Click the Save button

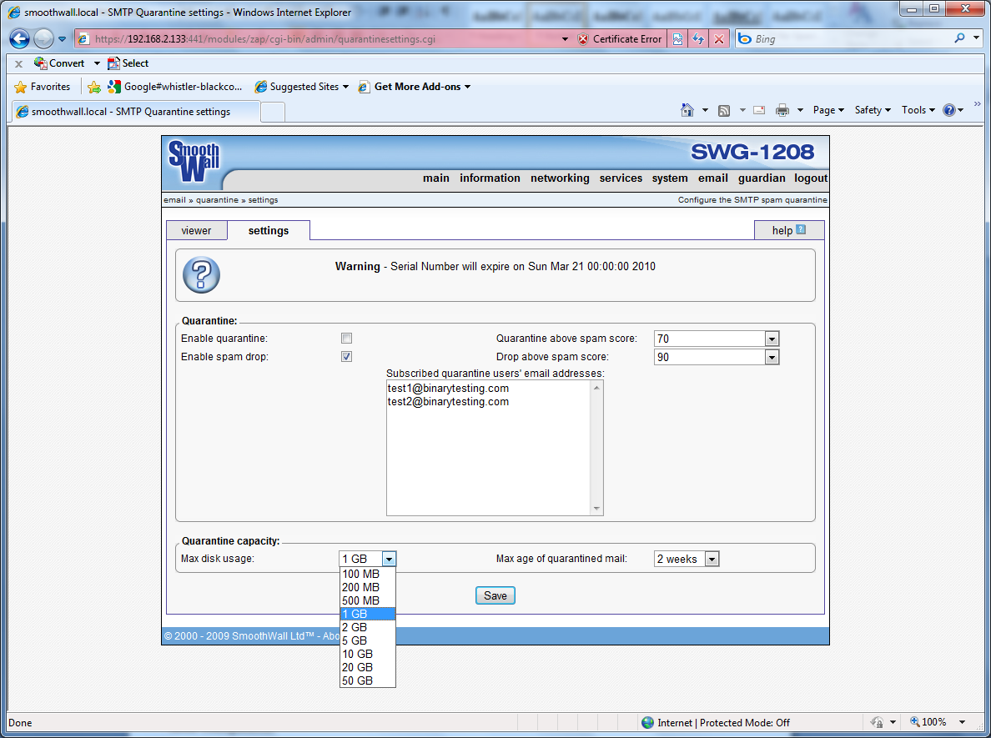(x=495, y=596)
